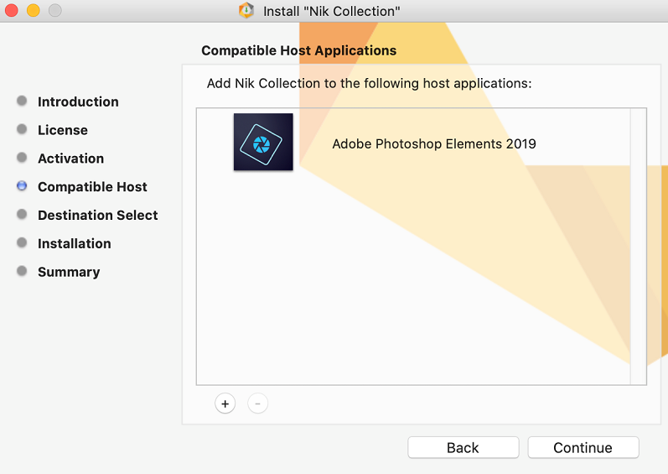Click the Introduction step label
668x474 pixels.
pos(78,102)
